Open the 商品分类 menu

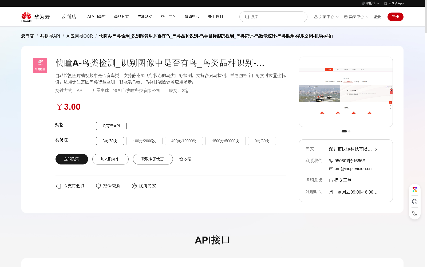[121, 17]
